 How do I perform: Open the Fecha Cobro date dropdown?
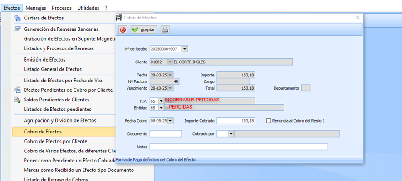[x=171, y=121]
